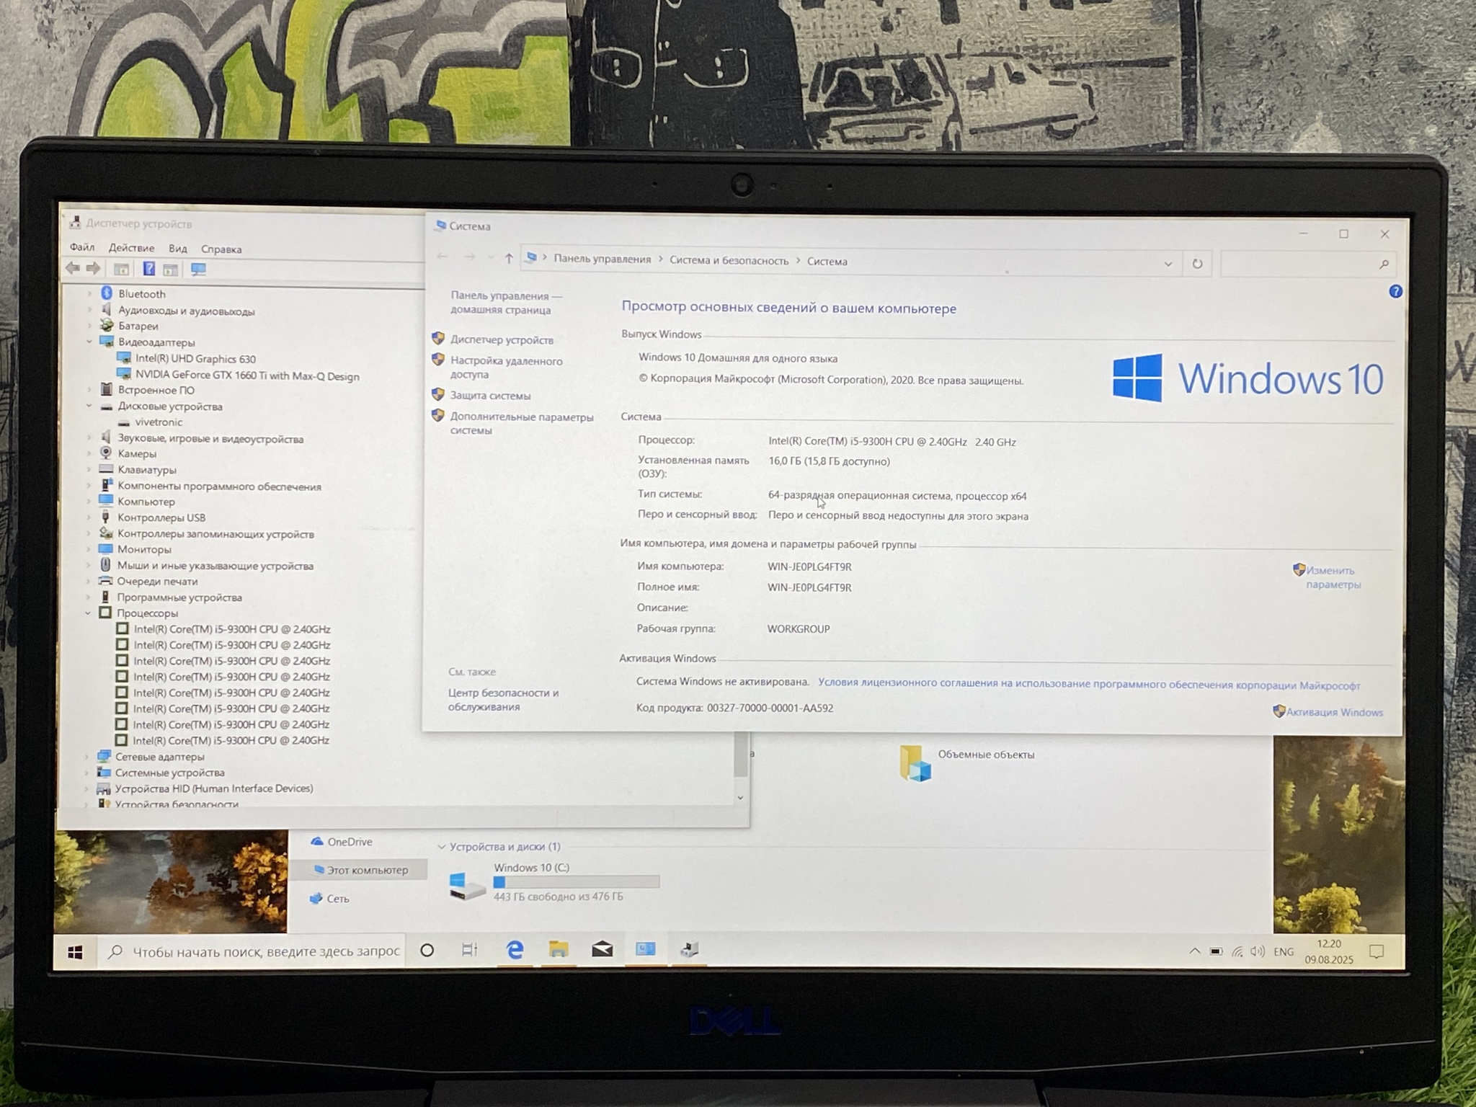Click Диспетчер устройств link in sidebar
1476x1107 pixels.
tap(502, 339)
